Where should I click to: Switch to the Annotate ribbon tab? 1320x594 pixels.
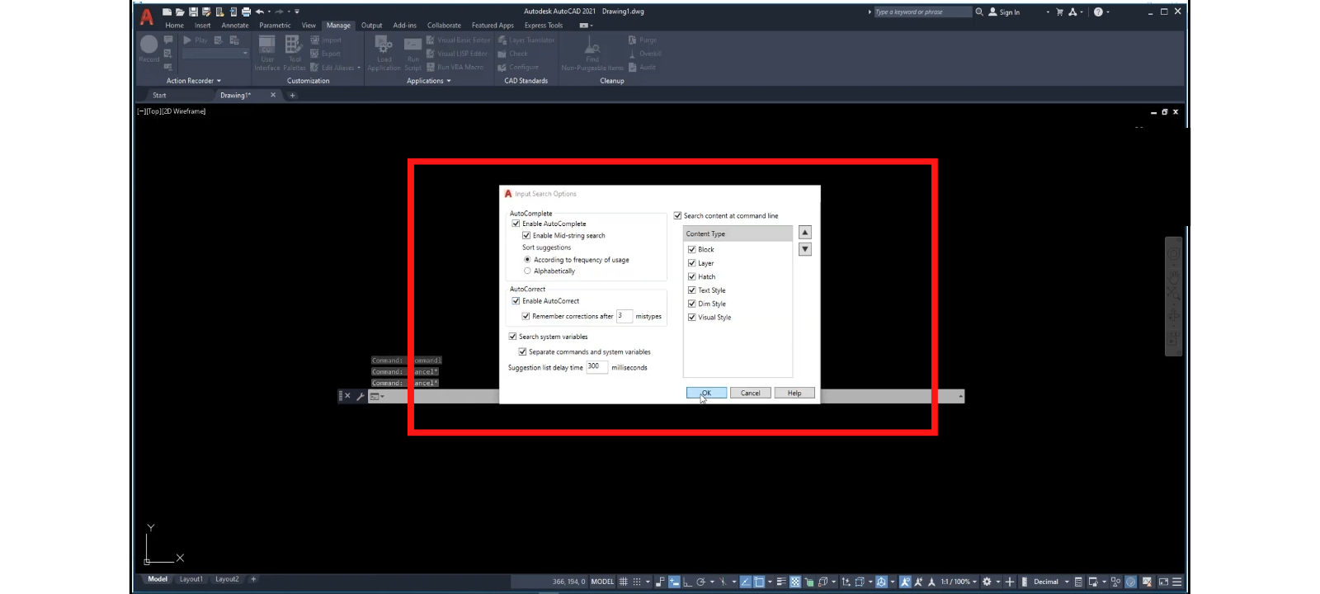(x=235, y=26)
